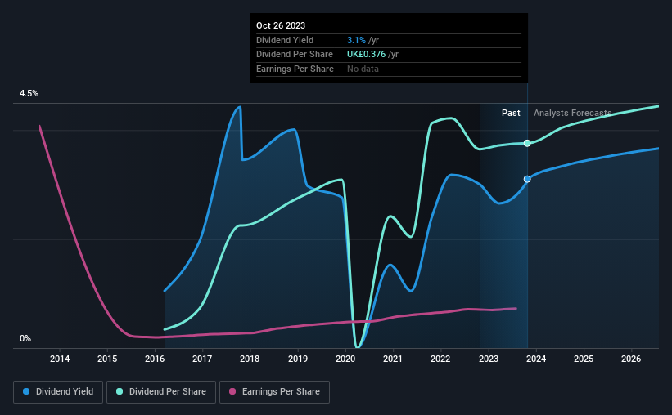Click the Oct 26 2023 tooltip date
The height and width of the screenshot is (415, 672).
[281, 25]
